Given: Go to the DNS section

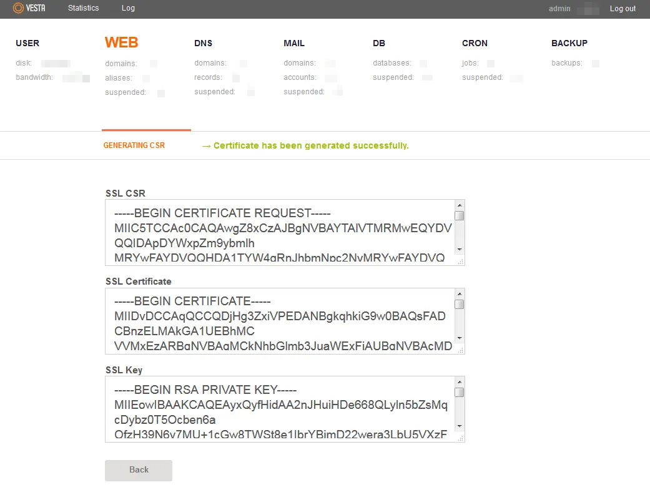Looking at the screenshot, I should point(203,43).
